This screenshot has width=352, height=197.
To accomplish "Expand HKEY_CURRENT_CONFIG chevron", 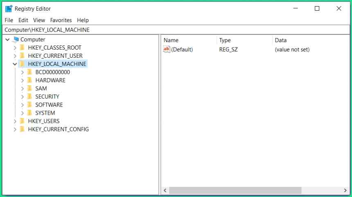I will (15, 129).
